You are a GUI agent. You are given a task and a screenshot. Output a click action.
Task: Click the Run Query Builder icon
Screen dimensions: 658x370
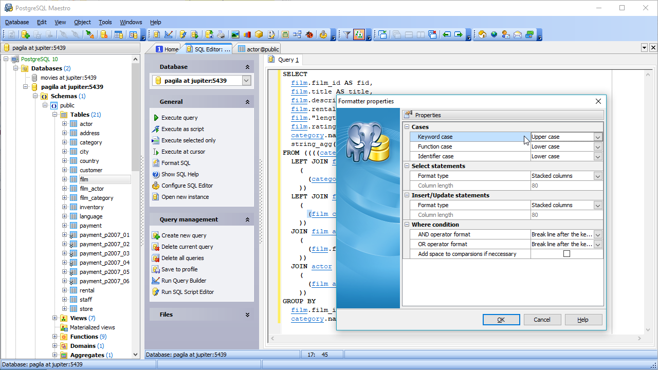click(x=156, y=281)
